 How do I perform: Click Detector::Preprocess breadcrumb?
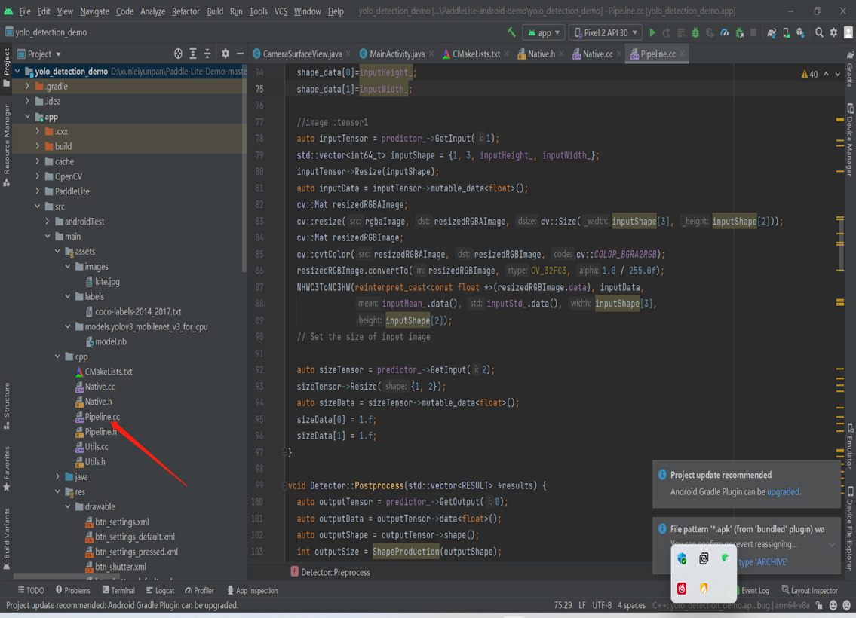point(330,572)
